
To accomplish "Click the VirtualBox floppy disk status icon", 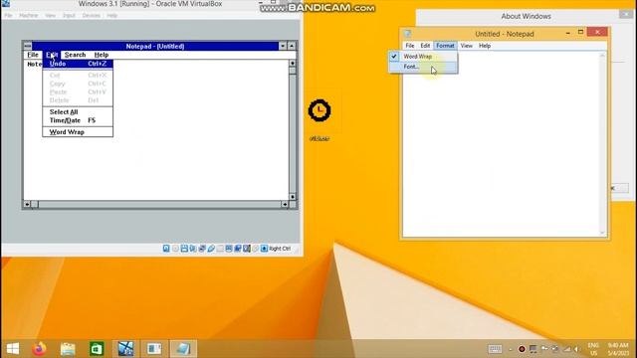I will coord(184,249).
